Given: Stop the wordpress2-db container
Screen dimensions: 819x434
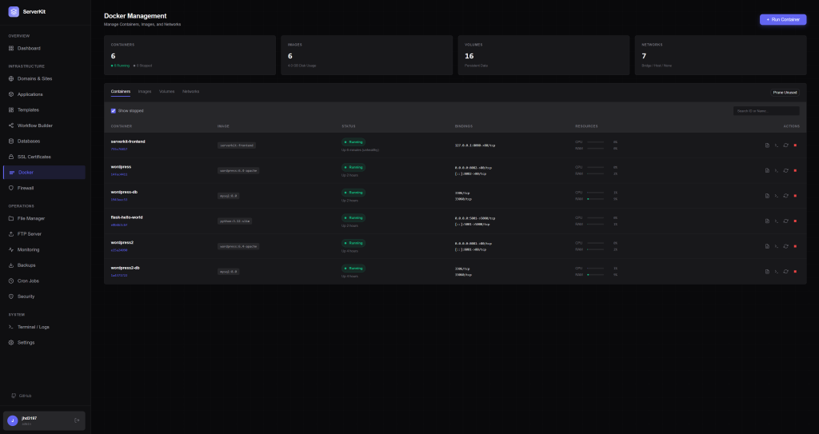Looking at the screenshot, I should pyautogui.click(x=795, y=271).
